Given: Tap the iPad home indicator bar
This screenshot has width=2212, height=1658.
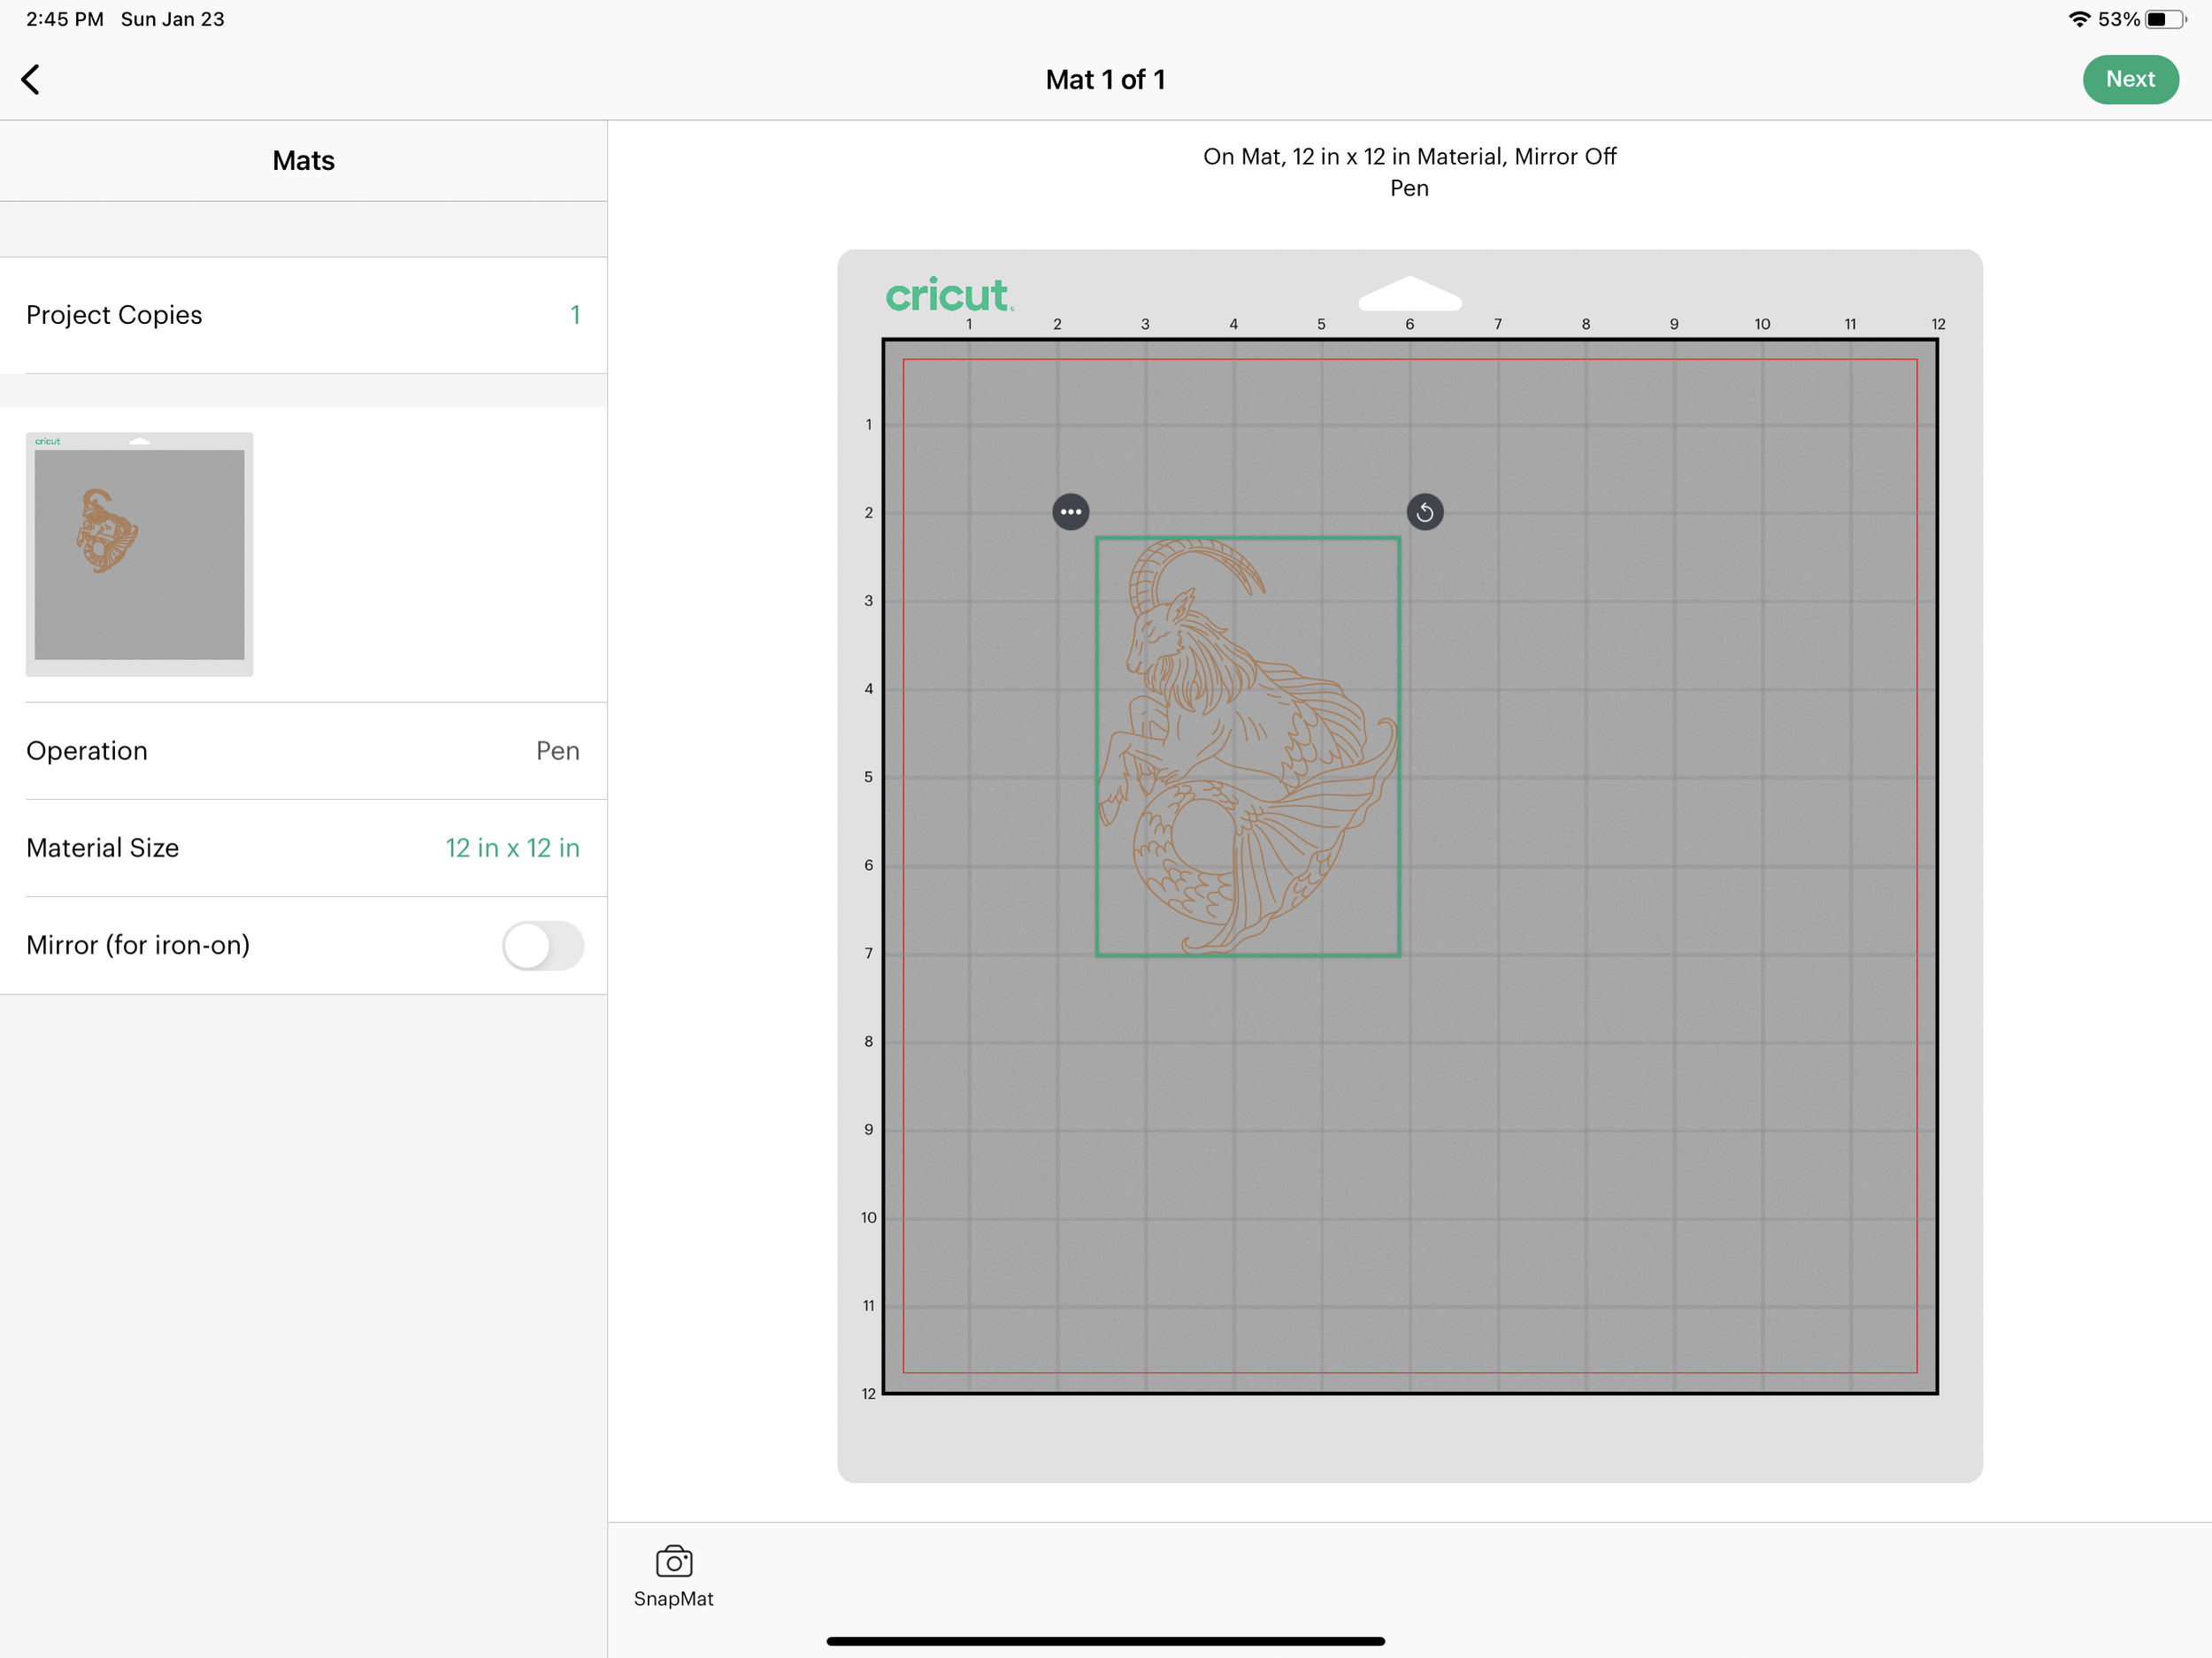Looking at the screenshot, I should (x=1105, y=1640).
